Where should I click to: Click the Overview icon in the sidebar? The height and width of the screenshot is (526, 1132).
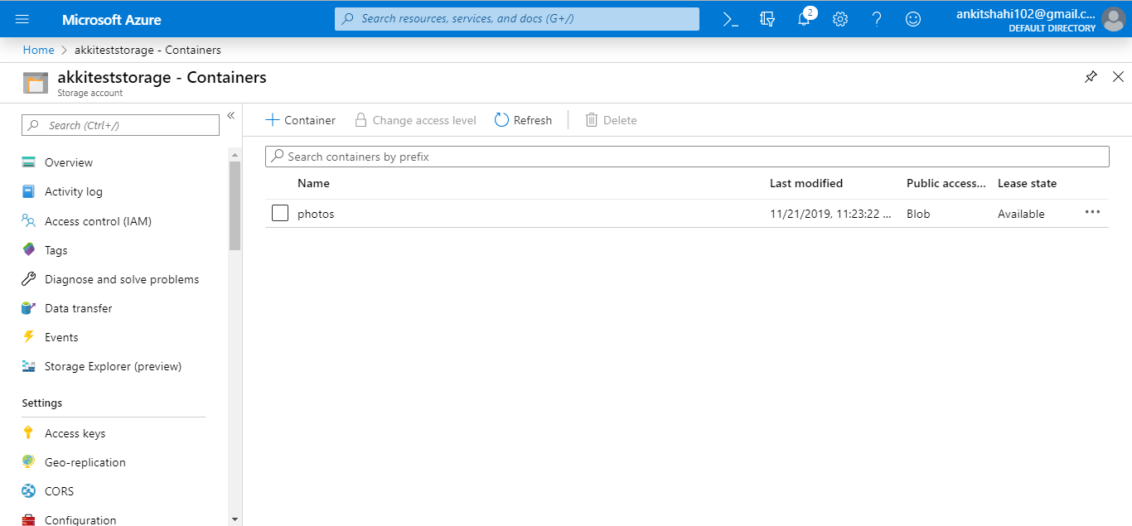29,162
